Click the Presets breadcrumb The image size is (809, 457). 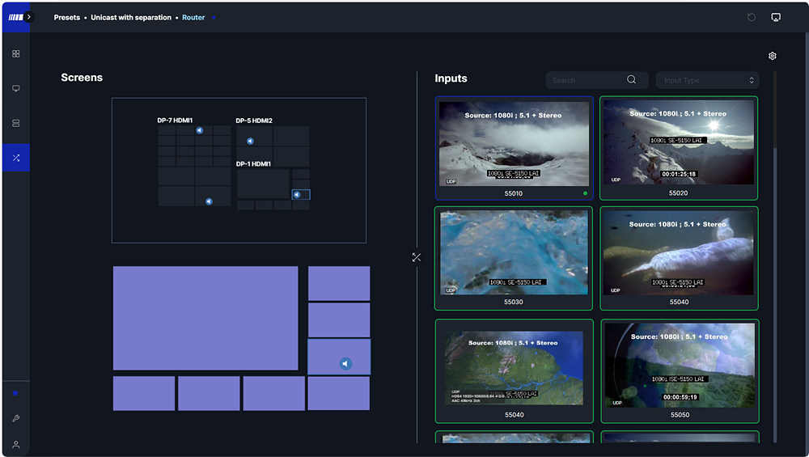67,17
